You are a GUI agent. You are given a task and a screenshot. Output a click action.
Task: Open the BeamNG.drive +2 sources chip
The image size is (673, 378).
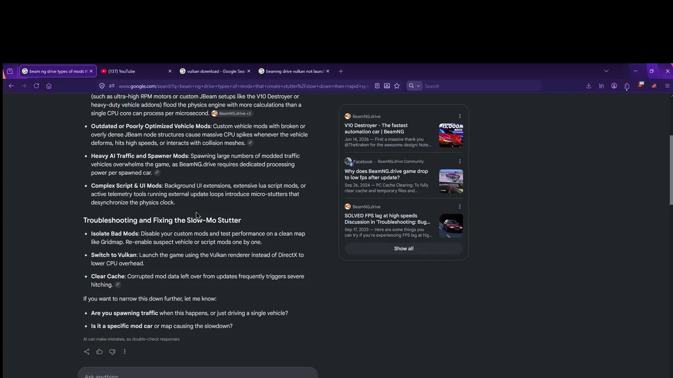point(231,113)
